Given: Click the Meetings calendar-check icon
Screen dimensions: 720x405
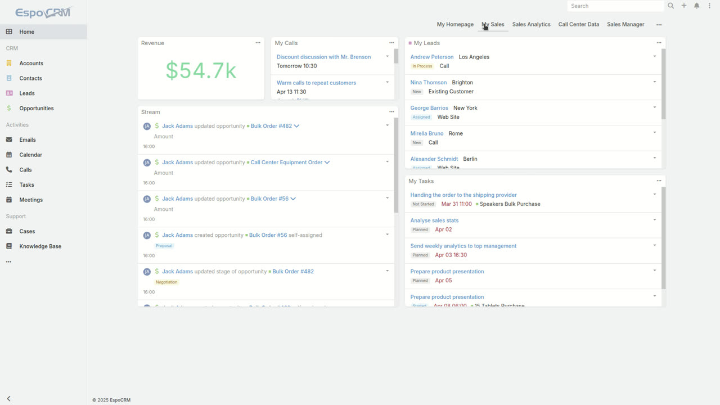Looking at the screenshot, I should coord(9,200).
